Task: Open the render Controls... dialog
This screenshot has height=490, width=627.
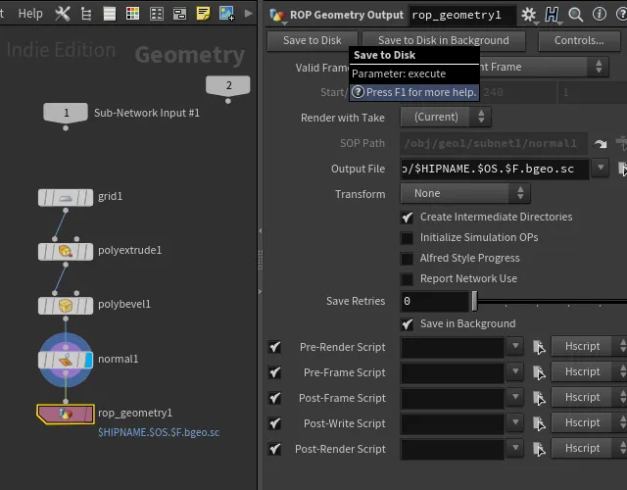Action: click(579, 40)
